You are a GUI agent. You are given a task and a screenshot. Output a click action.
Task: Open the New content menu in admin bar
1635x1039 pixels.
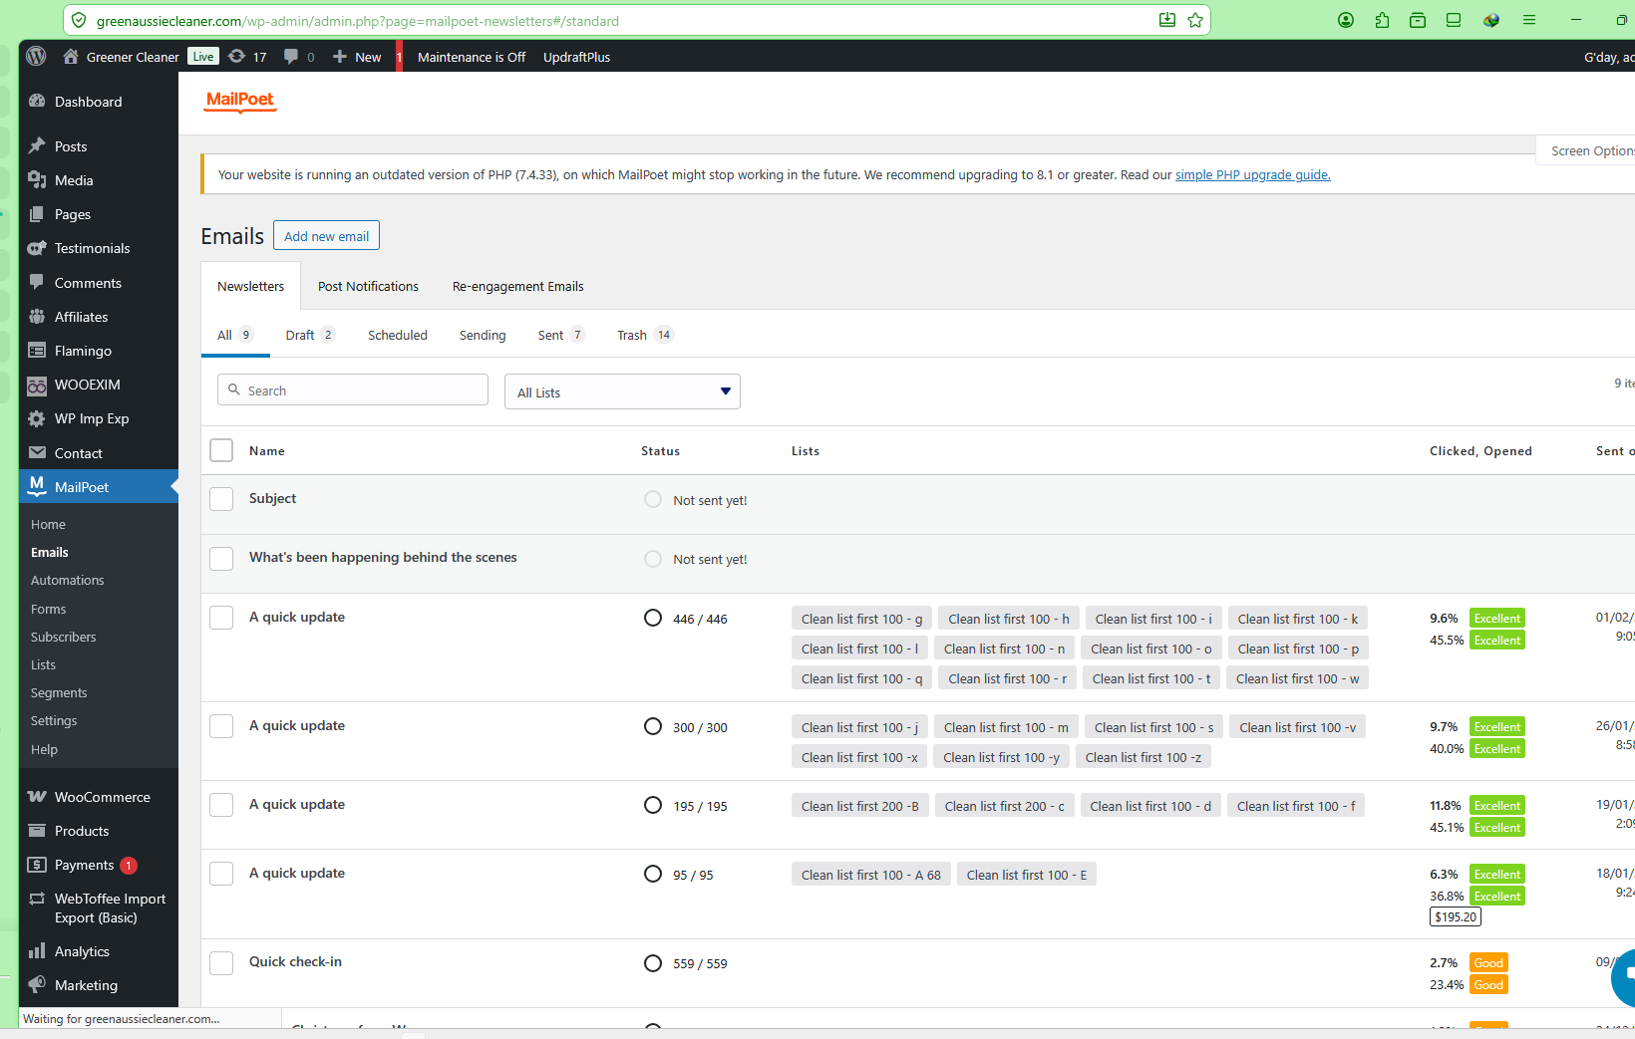357,57
